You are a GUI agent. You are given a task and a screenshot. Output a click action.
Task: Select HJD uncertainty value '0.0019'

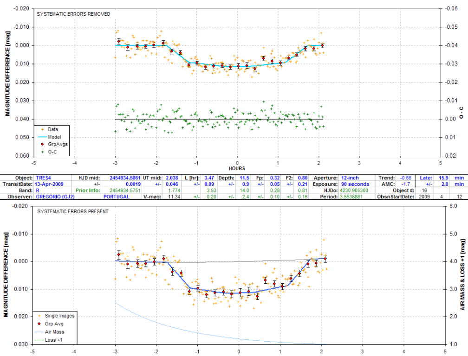[x=133, y=184]
